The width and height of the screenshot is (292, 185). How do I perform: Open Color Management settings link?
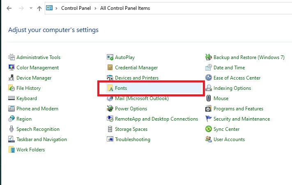[x=38, y=68]
